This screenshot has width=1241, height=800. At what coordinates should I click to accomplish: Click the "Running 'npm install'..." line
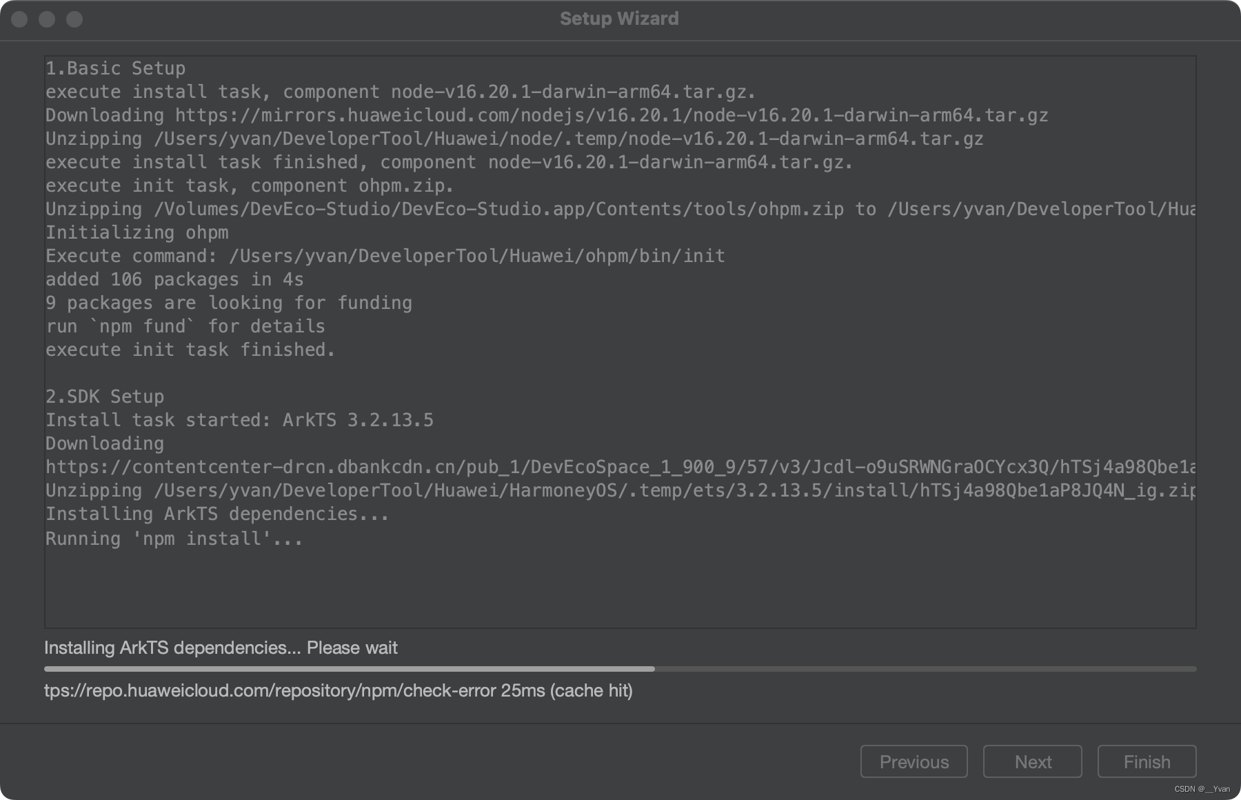(174, 539)
